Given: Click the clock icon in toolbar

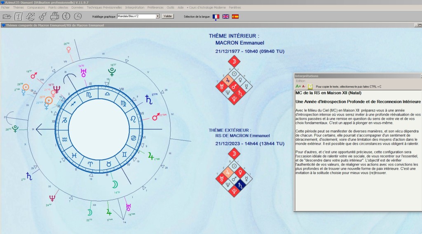Looking at the screenshot, I should tap(78, 16).
